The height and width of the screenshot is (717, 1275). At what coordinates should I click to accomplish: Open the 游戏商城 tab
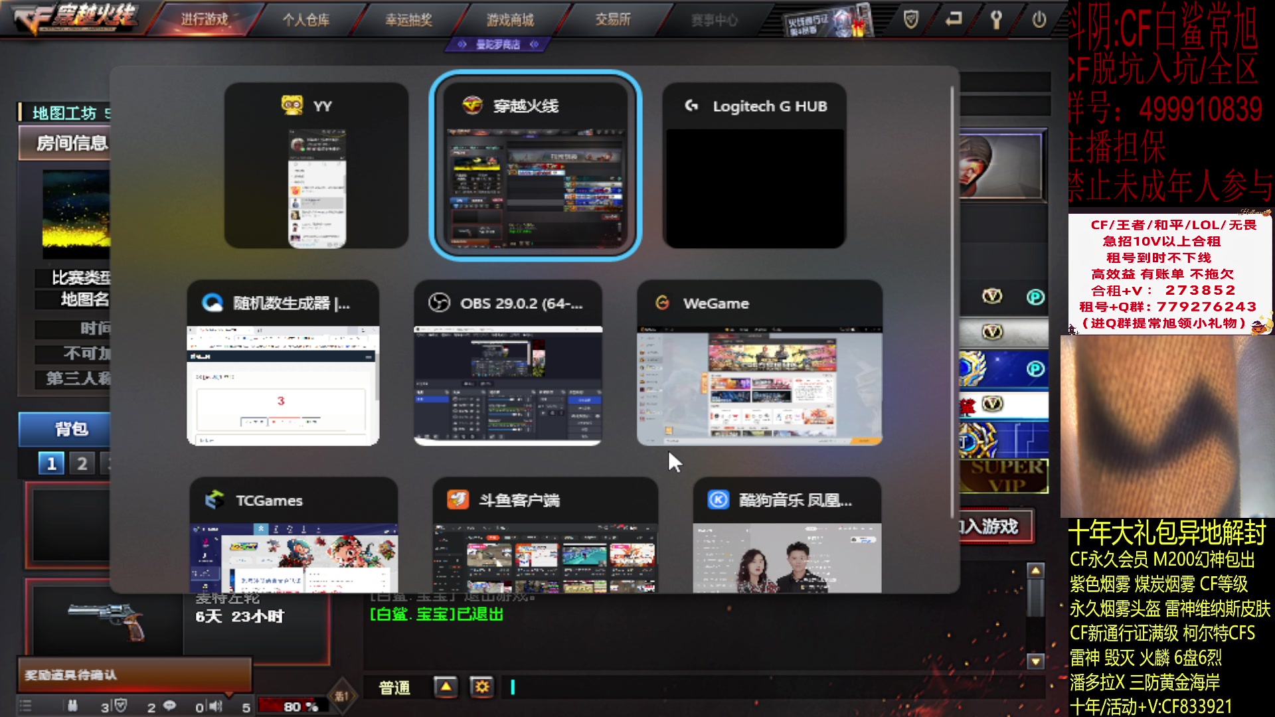click(x=510, y=20)
